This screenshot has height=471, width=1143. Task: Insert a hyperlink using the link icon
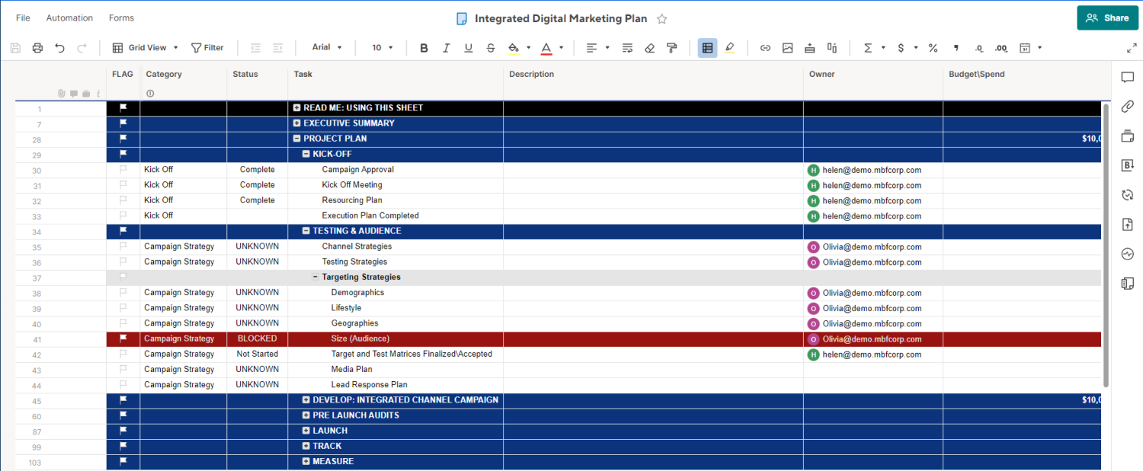[765, 47]
